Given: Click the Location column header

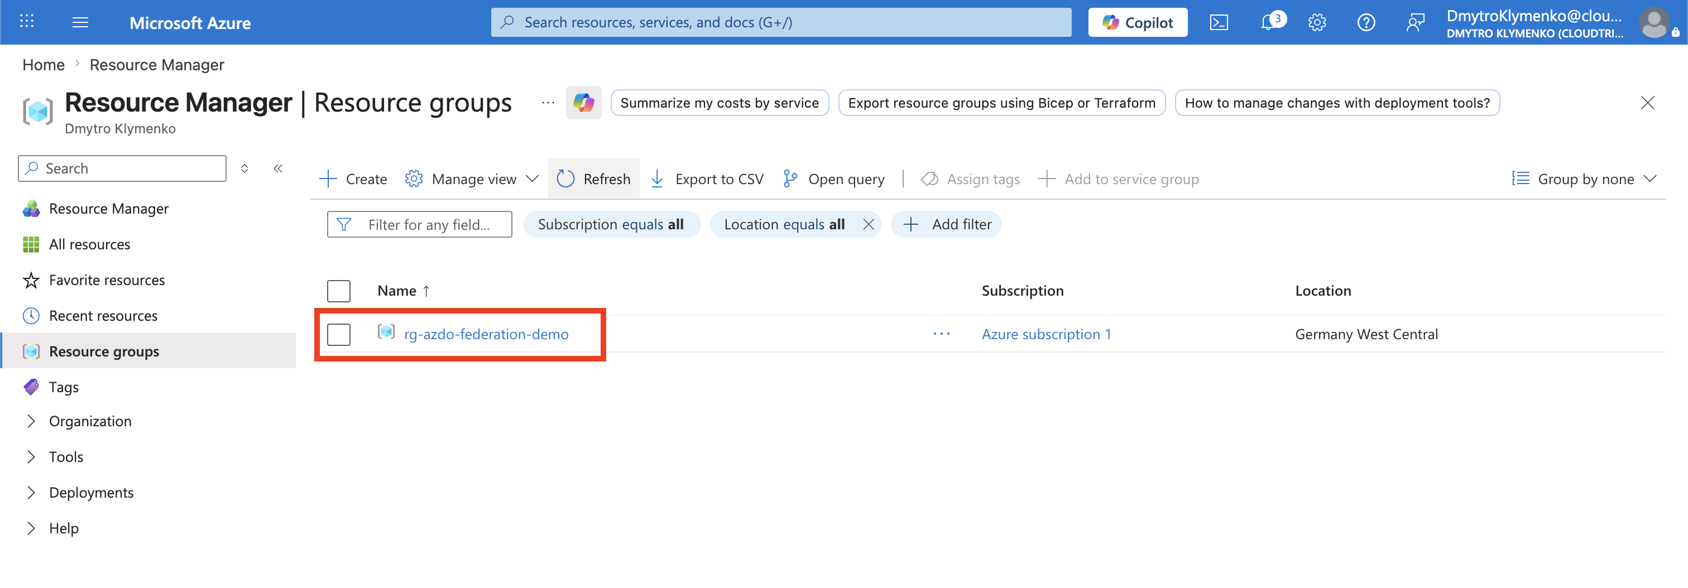Looking at the screenshot, I should pyautogui.click(x=1323, y=291).
